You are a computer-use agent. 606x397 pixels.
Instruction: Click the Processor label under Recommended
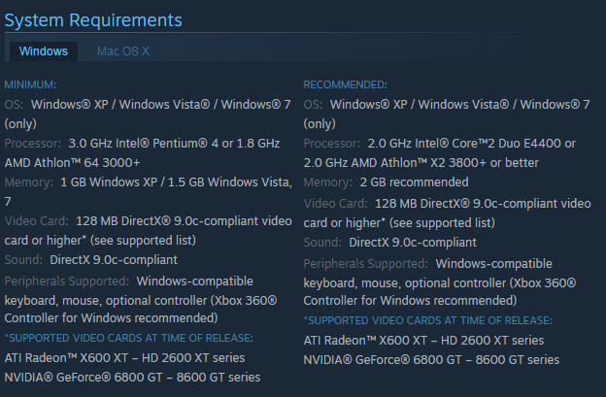[x=331, y=144]
